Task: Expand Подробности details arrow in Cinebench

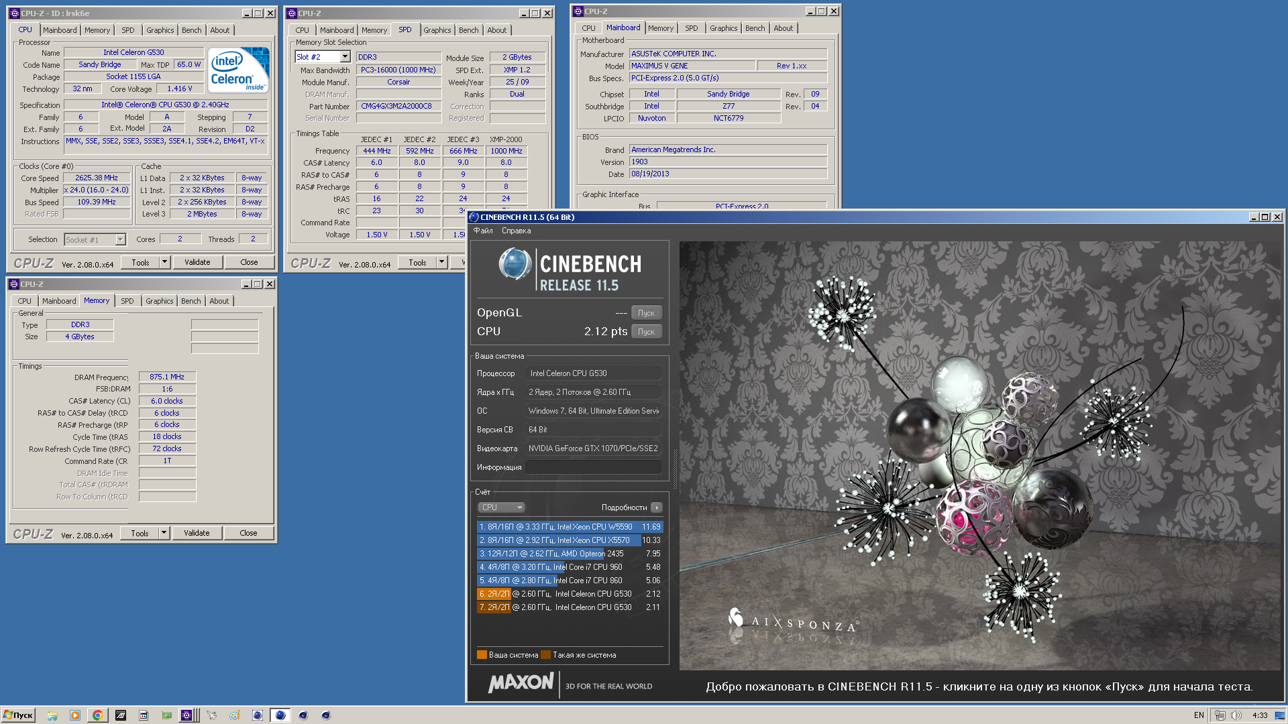Action: [657, 507]
